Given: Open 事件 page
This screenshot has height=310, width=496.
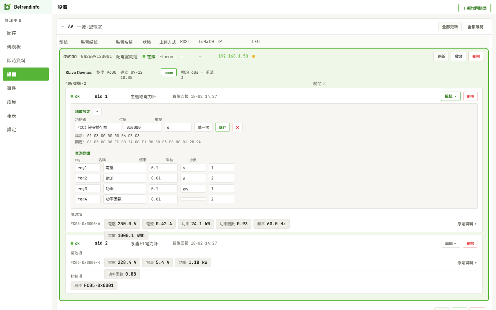Looking at the screenshot, I should click(26, 88).
